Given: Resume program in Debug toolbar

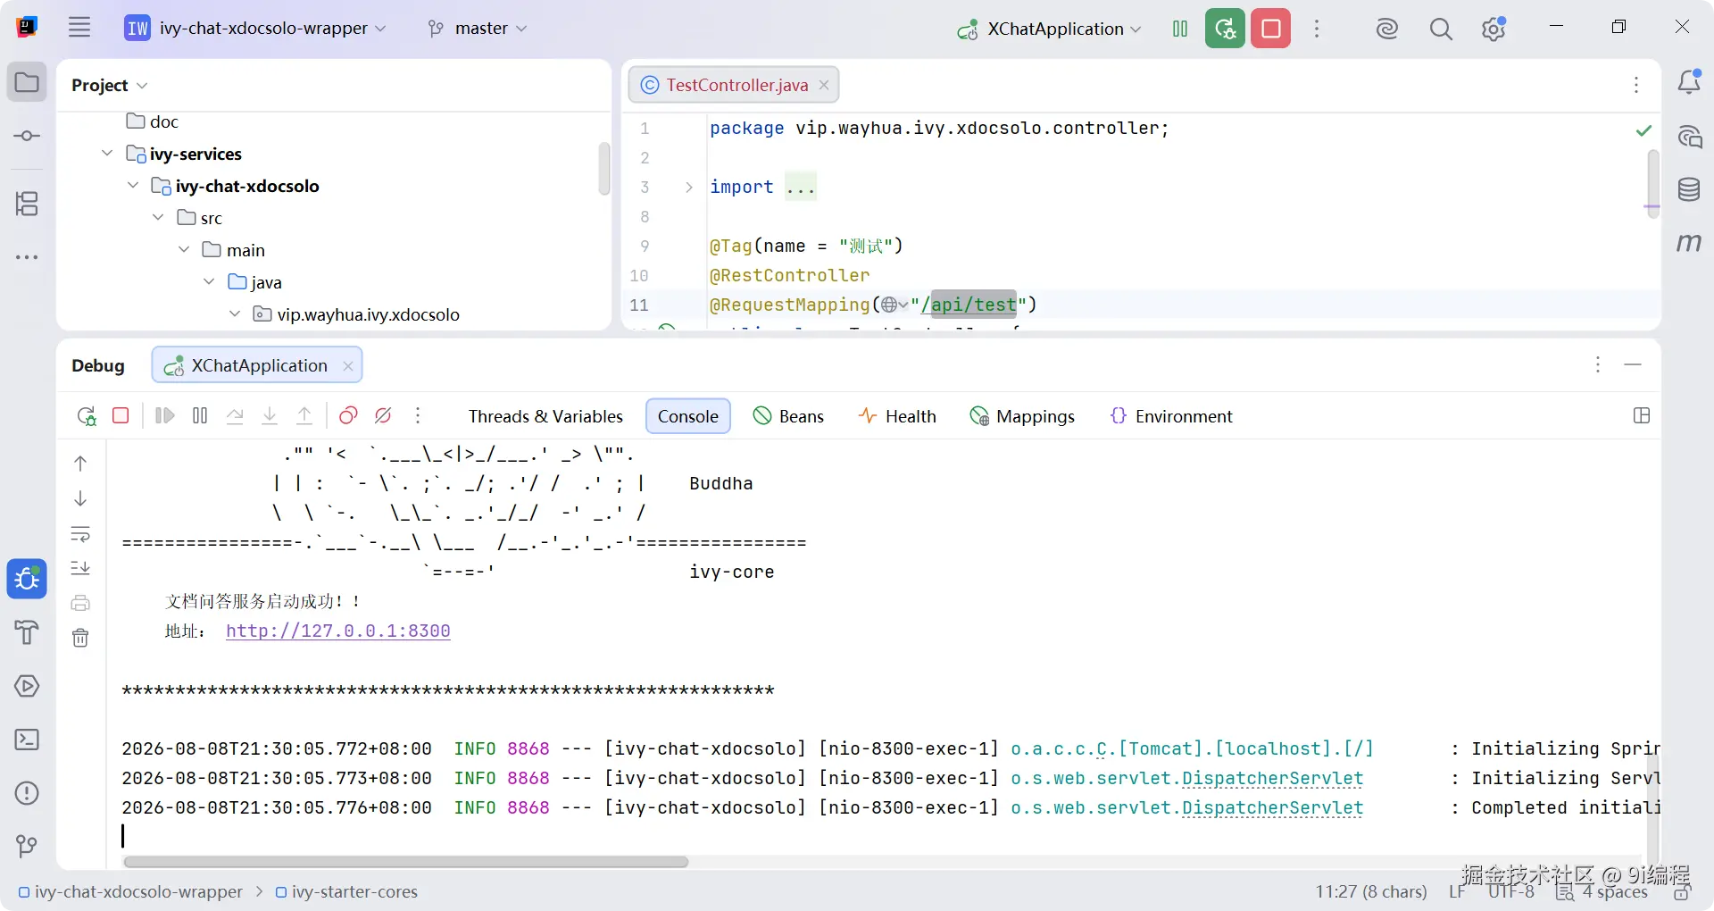Looking at the screenshot, I should (x=165, y=415).
